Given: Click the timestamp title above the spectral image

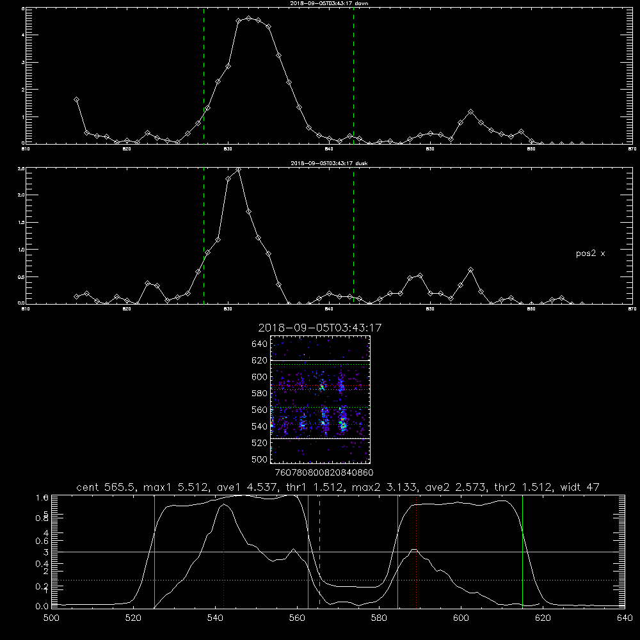Looking at the screenshot, I should [x=320, y=328].
